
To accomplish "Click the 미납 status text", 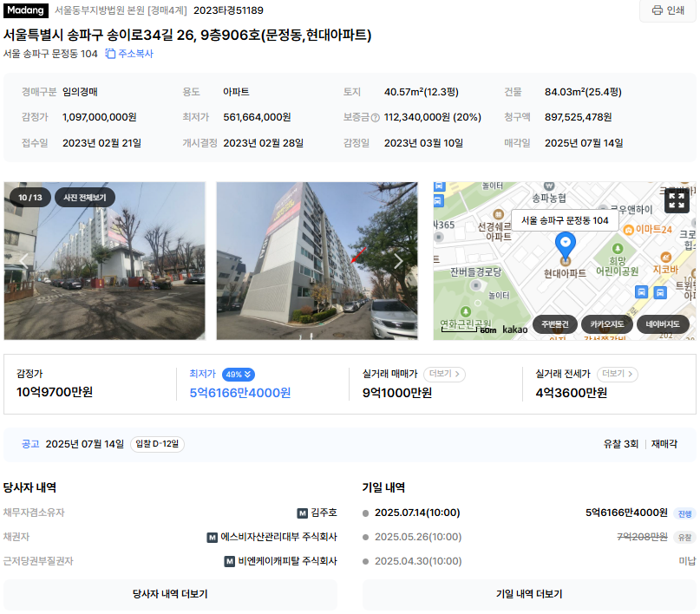I will (x=687, y=561).
